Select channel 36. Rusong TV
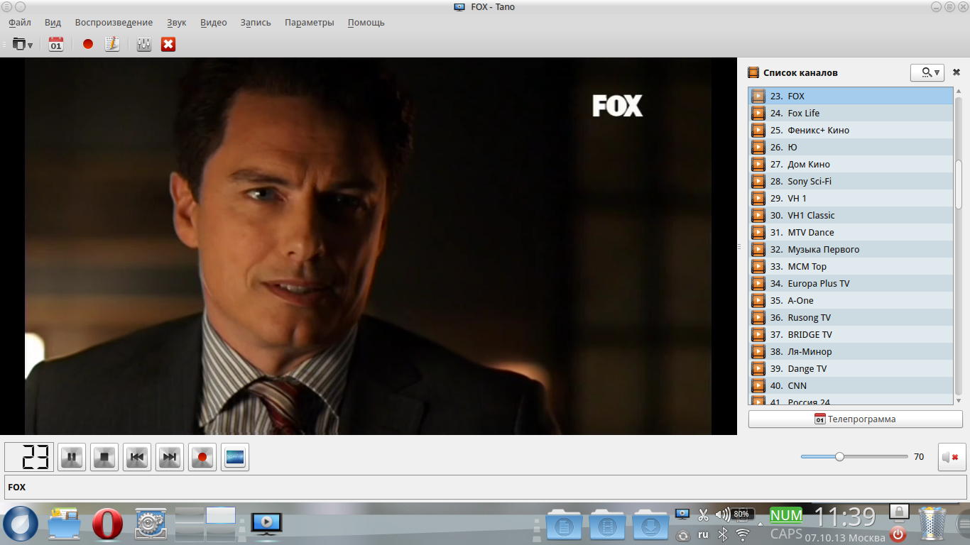This screenshot has height=545, width=970. pos(851,317)
